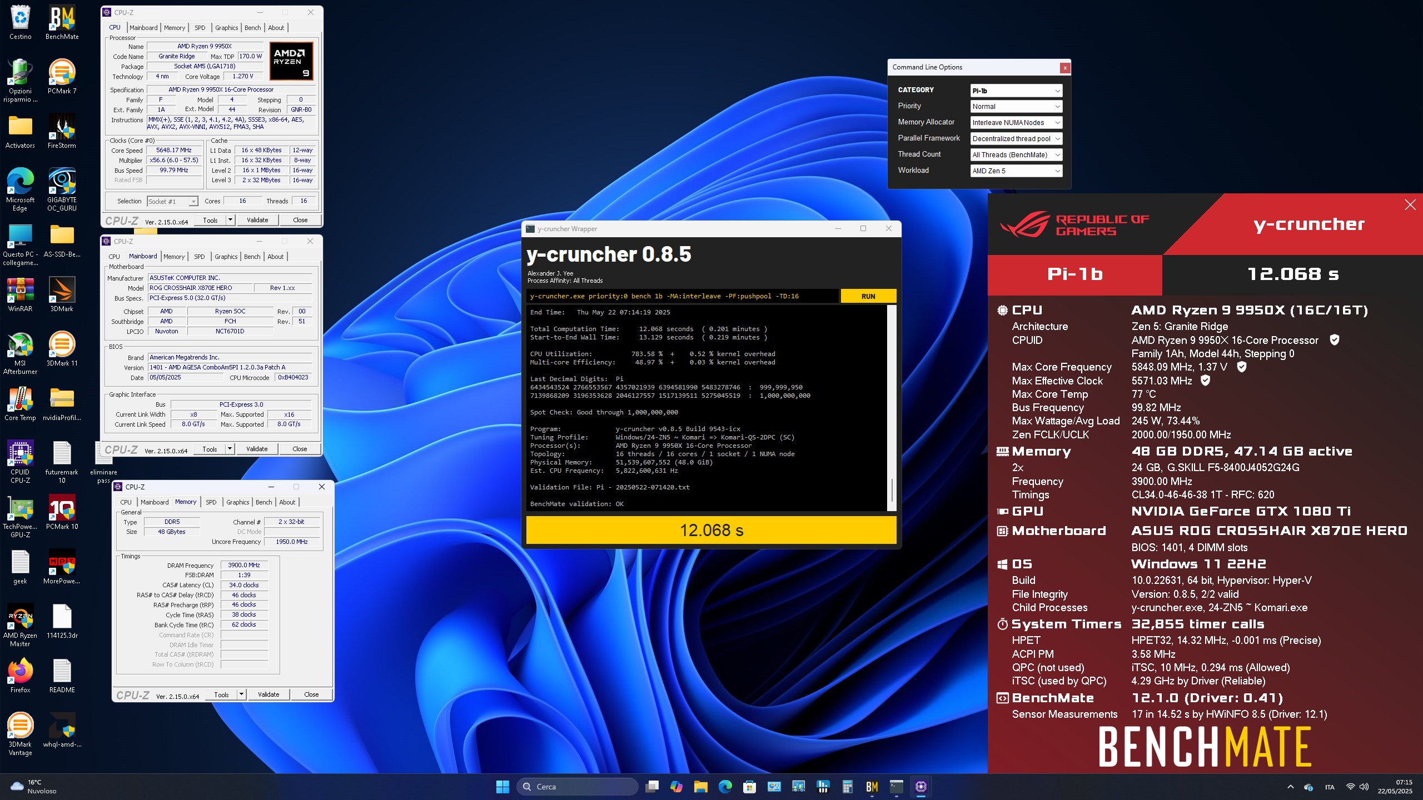Click shield icon beside Max Core Frequency
The width and height of the screenshot is (1423, 800).
(x=1241, y=366)
